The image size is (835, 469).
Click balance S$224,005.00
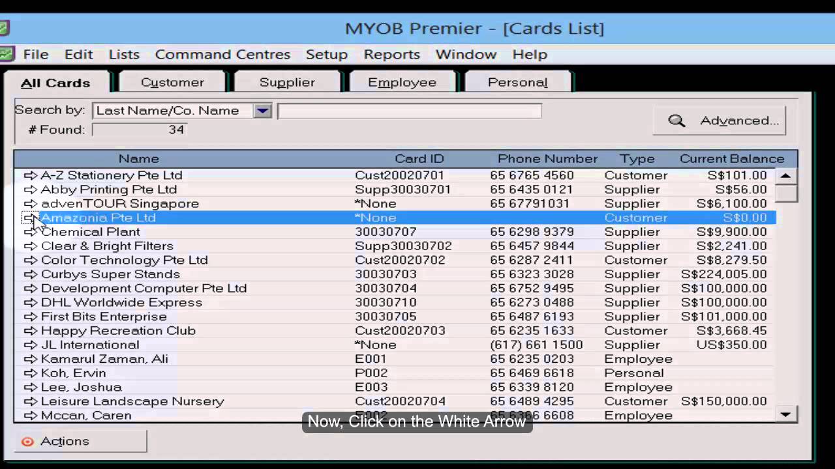[x=724, y=274]
